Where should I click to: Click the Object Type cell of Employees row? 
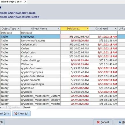(x=10, y=37)
